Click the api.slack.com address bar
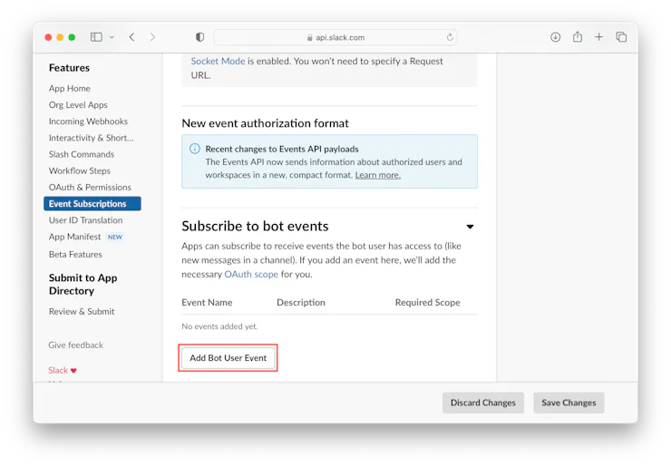Image resolution: width=671 pixels, height=467 pixels. 335,37
